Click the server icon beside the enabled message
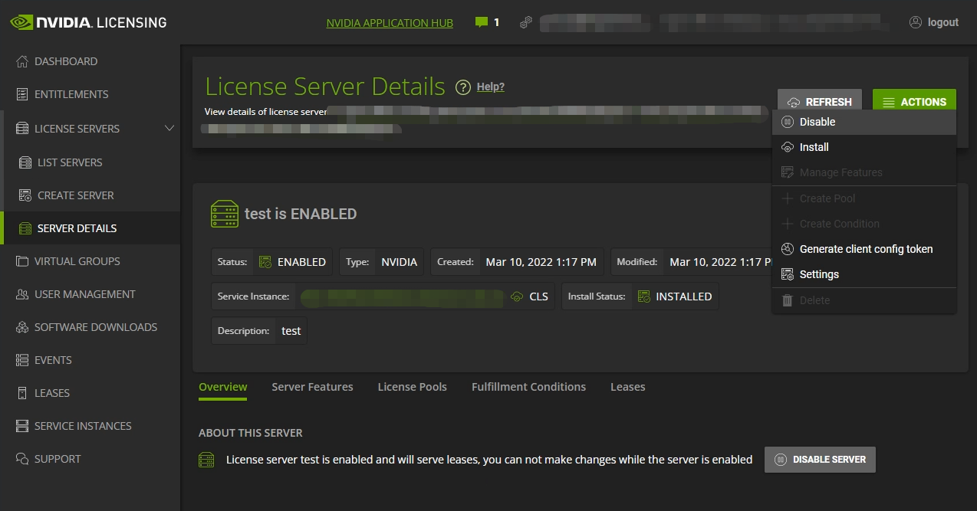Screen dimensions: 977x511 pyautogui.click(x=206, y=460)
